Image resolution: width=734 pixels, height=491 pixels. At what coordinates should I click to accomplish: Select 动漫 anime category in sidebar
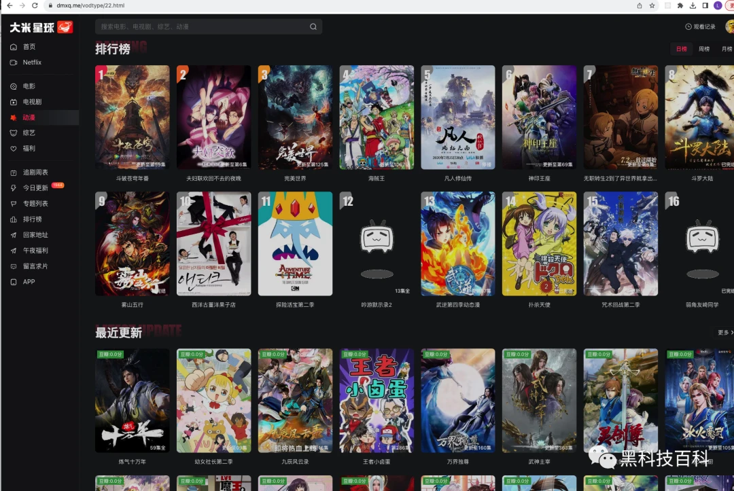coord(40,117)
